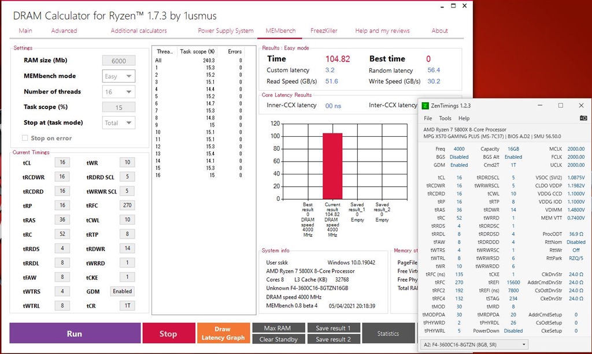This screenshot has width=592, height=354.
Task: Click the tRC value box showing 52
Action: pyautogui.click(x=62, y=234)
